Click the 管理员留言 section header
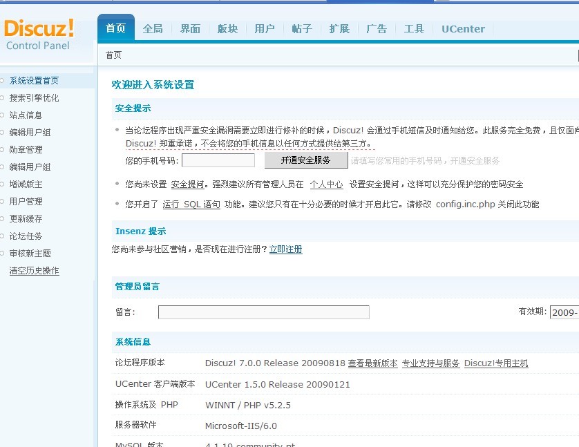This screenshot has height=447, width=579. click(x=137, y=287)
